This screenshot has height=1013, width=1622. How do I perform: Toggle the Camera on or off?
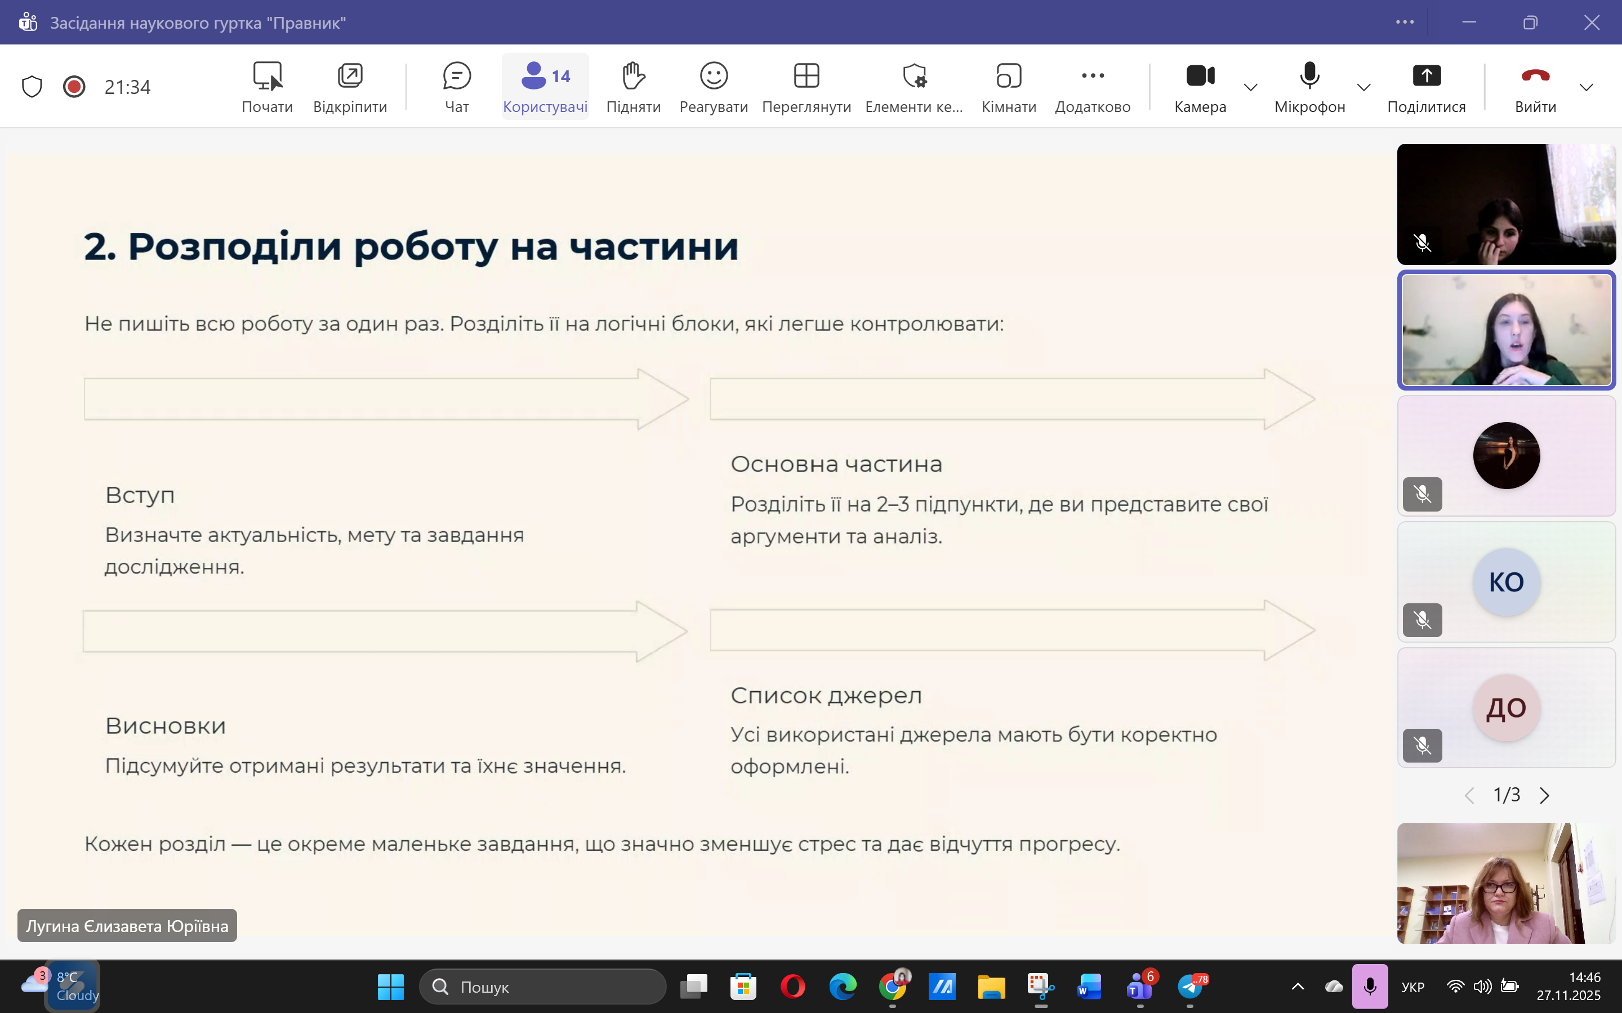[1200, 87]
